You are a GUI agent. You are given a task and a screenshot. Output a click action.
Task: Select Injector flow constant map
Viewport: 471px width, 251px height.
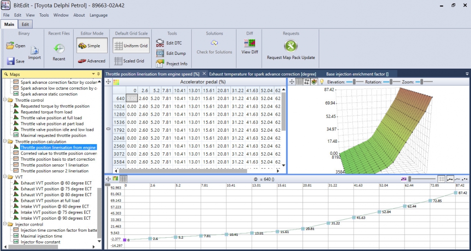pyautogui.click(x=40, y=242)
